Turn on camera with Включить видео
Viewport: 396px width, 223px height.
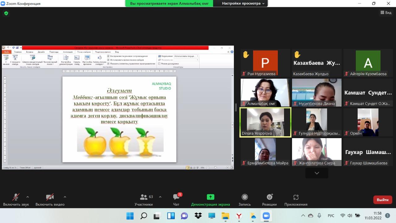50,199
